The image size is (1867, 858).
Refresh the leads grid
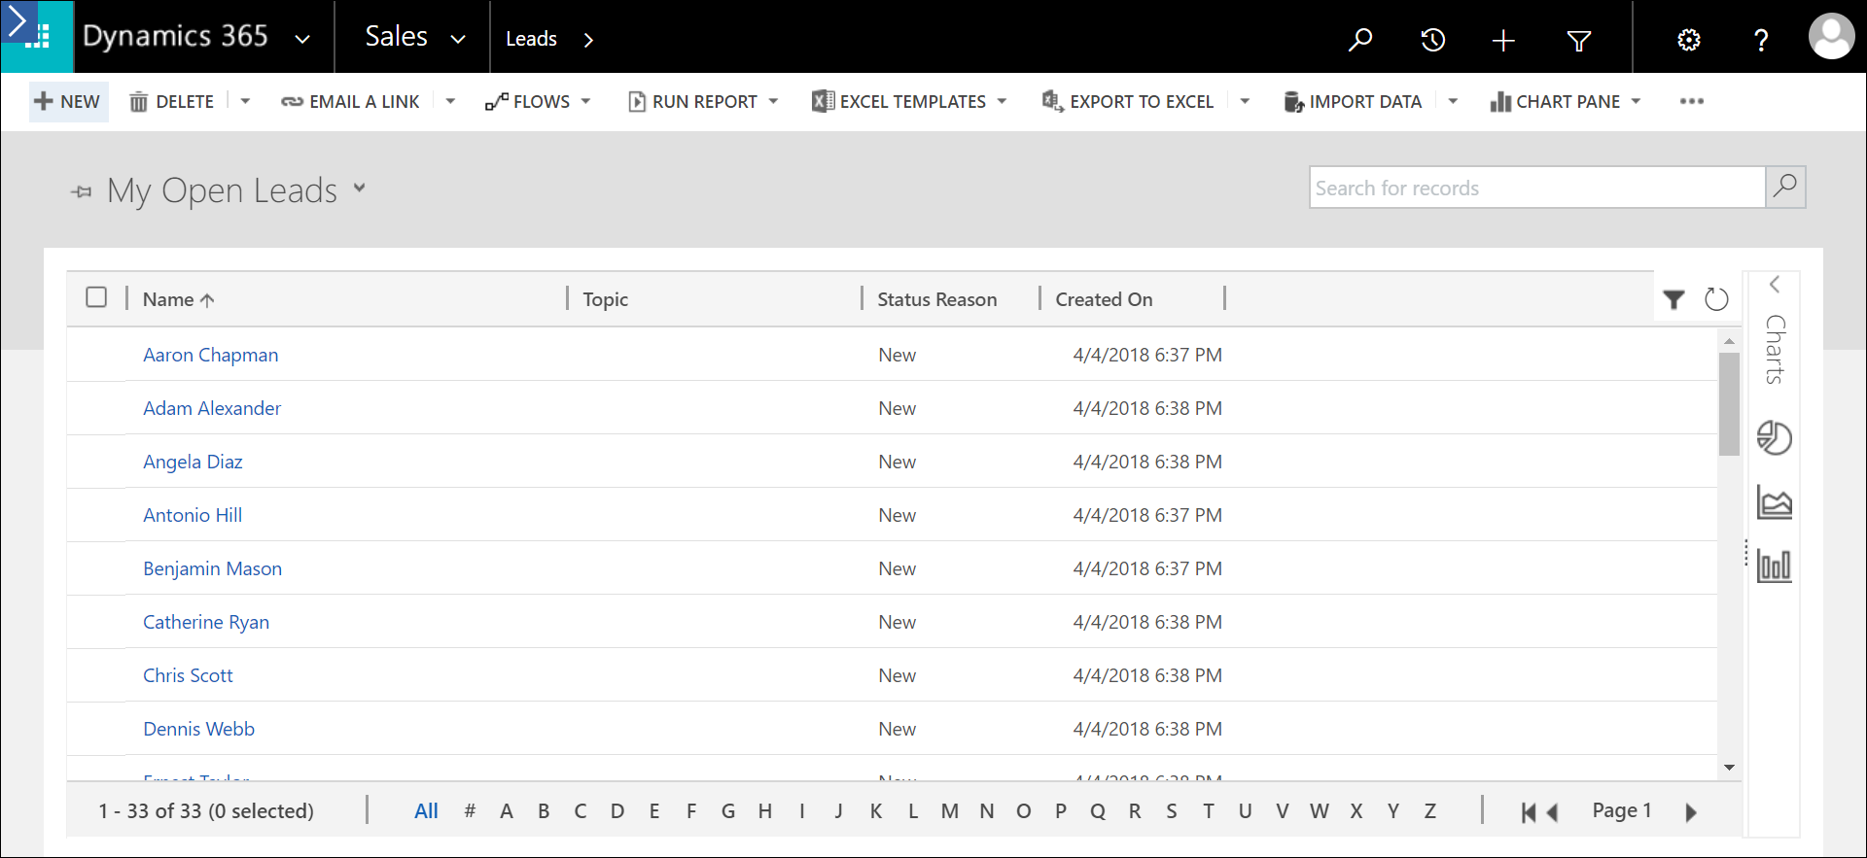coord(1716,299)
